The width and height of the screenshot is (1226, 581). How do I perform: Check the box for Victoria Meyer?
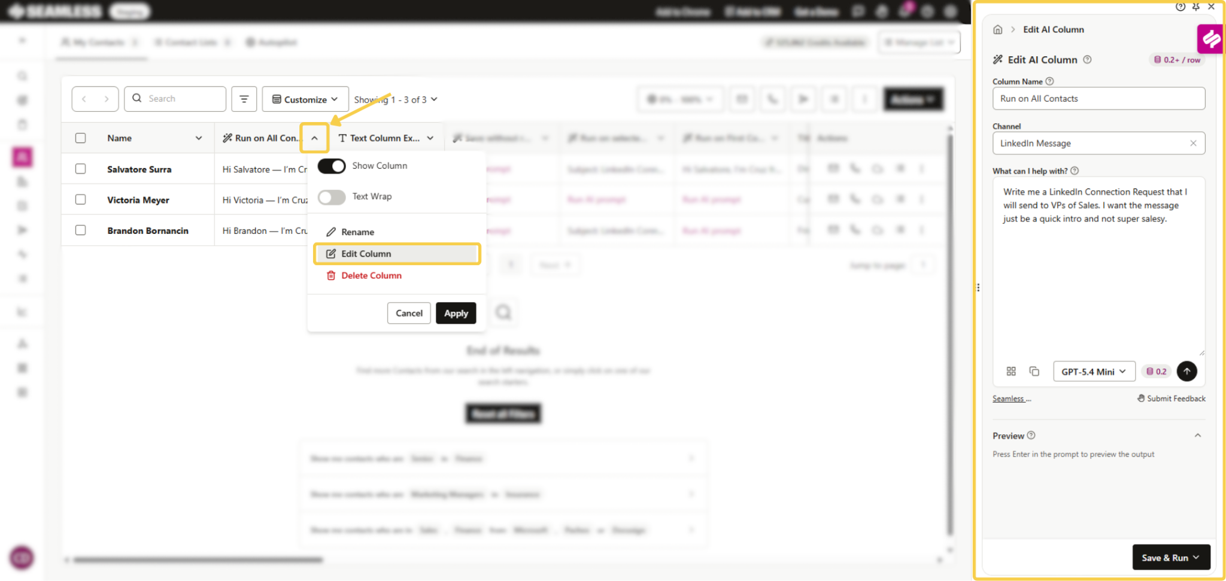pos(80,199)
